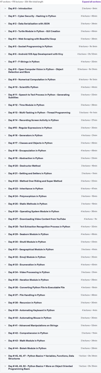The image size is (101, 373).
Task: Expand chevron beside Day # 0 - Introduction
Action: point(5,8)
